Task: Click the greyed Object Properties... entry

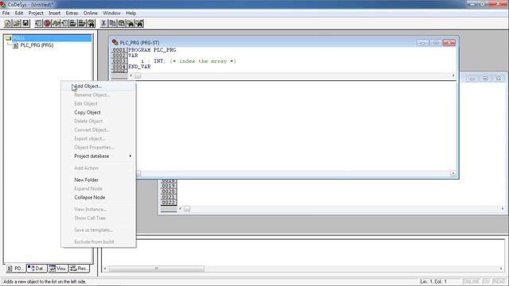Action: (99, 148)
